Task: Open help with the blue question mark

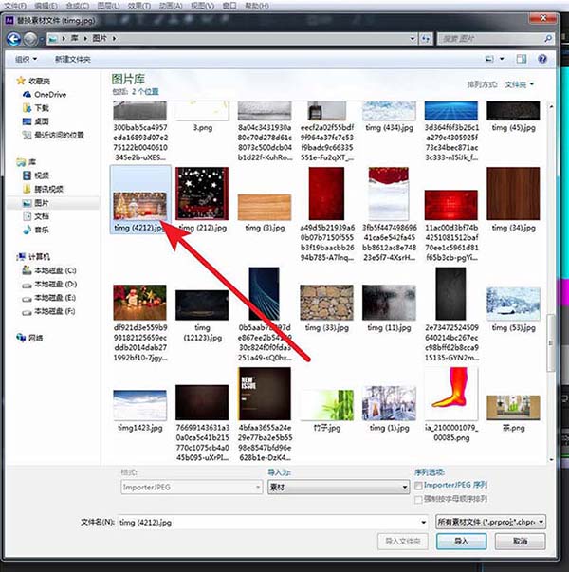Action: [x=542, y=59]
